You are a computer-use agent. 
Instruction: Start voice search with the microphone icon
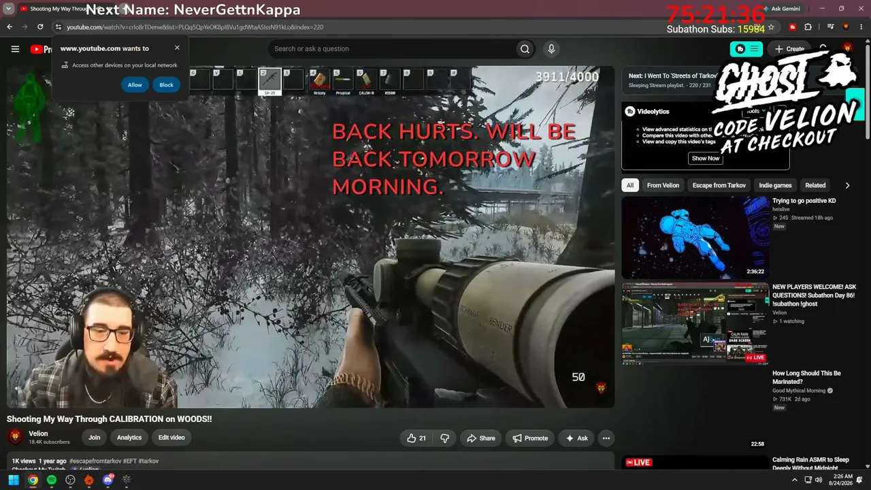coord(551,49)
